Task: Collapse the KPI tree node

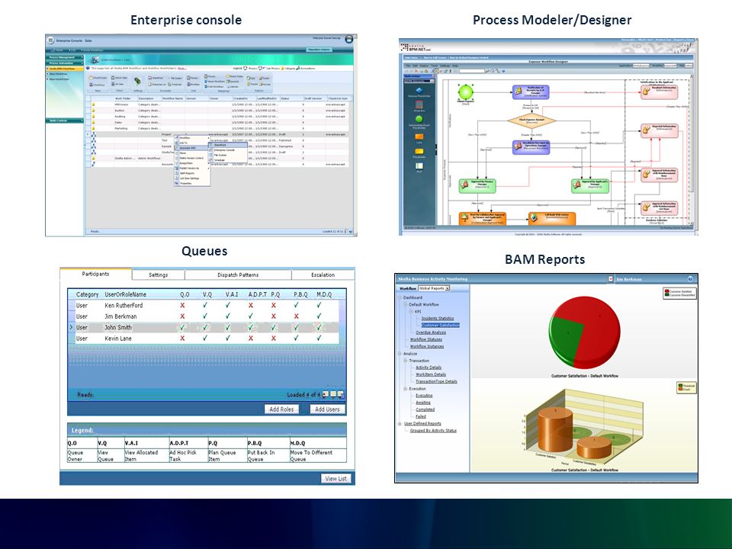Action: (x=411, y=311)
